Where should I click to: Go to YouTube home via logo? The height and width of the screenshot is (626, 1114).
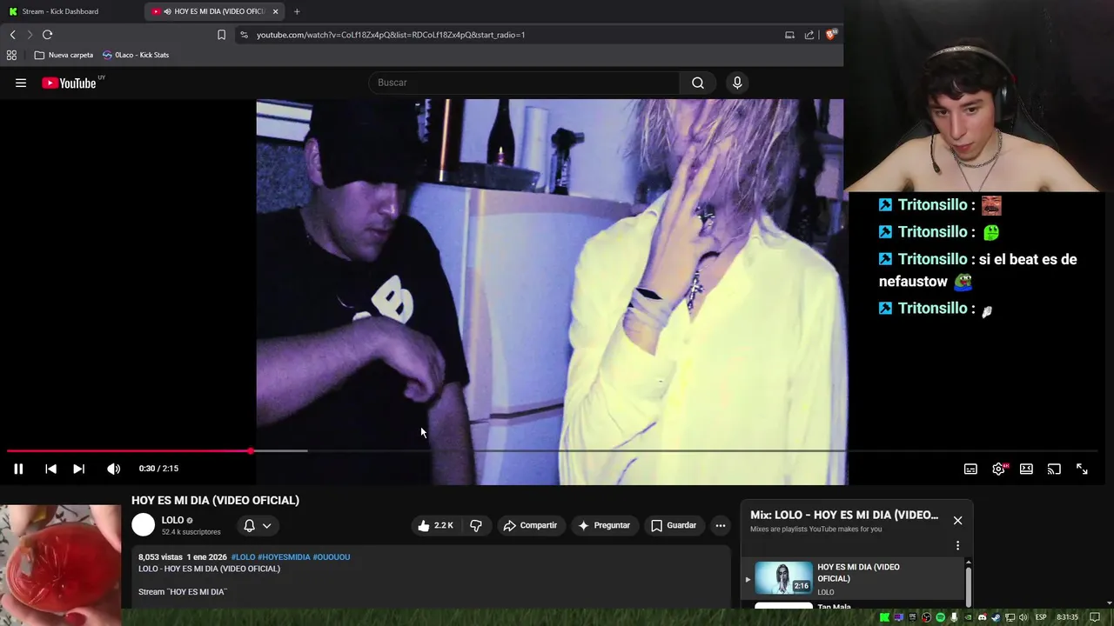[69, 83]
